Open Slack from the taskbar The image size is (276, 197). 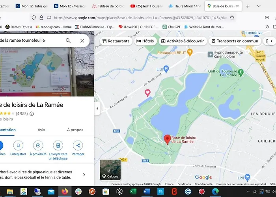pos(78,191)
